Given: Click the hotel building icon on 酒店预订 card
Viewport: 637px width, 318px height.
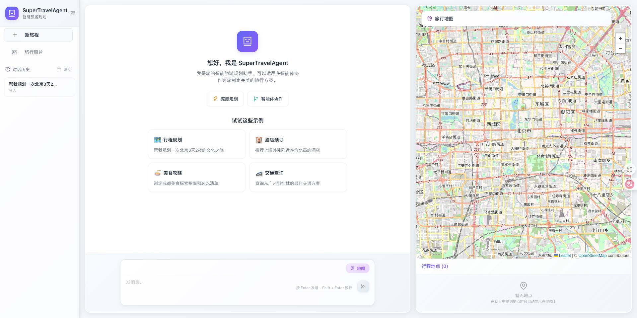Looking at the screenshot, I should click(259, 140).
